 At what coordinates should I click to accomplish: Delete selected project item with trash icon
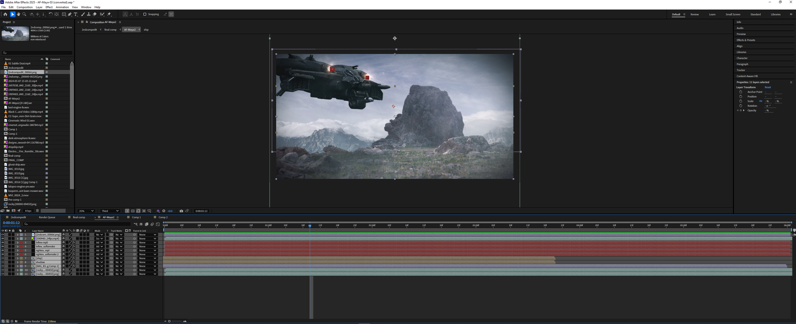[37, 210]
